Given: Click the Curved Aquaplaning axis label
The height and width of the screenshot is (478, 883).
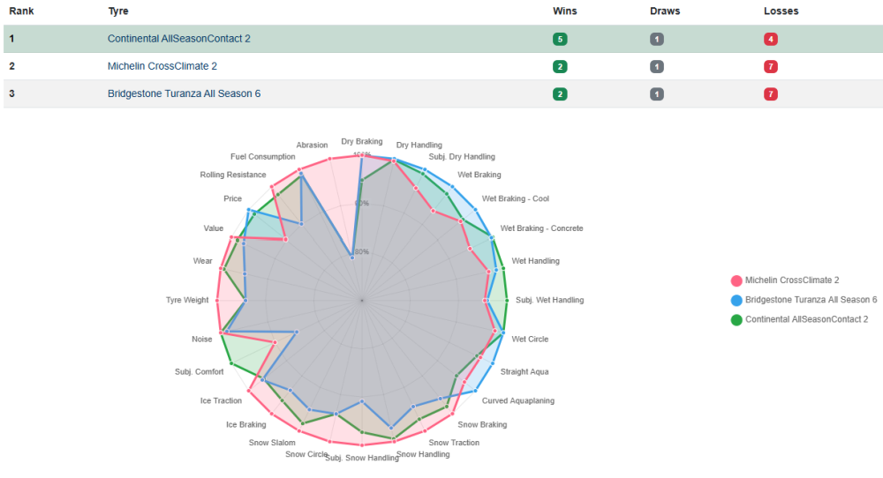Looking at the screenshot, I should click(518, 401).
